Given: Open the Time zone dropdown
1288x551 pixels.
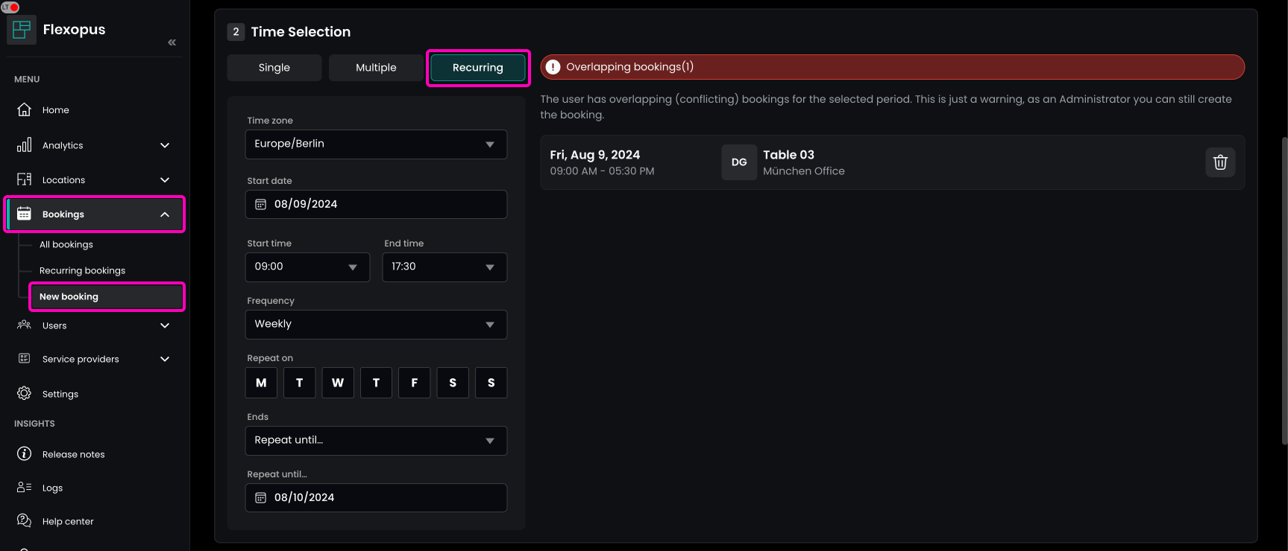Looking at the screenshot, I should [x=376, y=144].
